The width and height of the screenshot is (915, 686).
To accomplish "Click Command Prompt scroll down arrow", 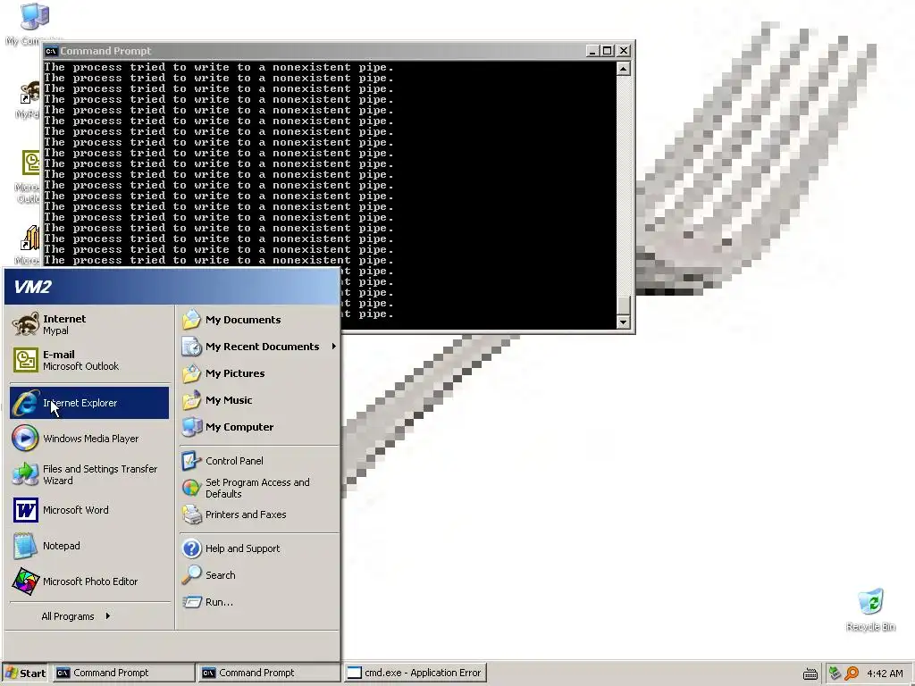I will [623, 322].
